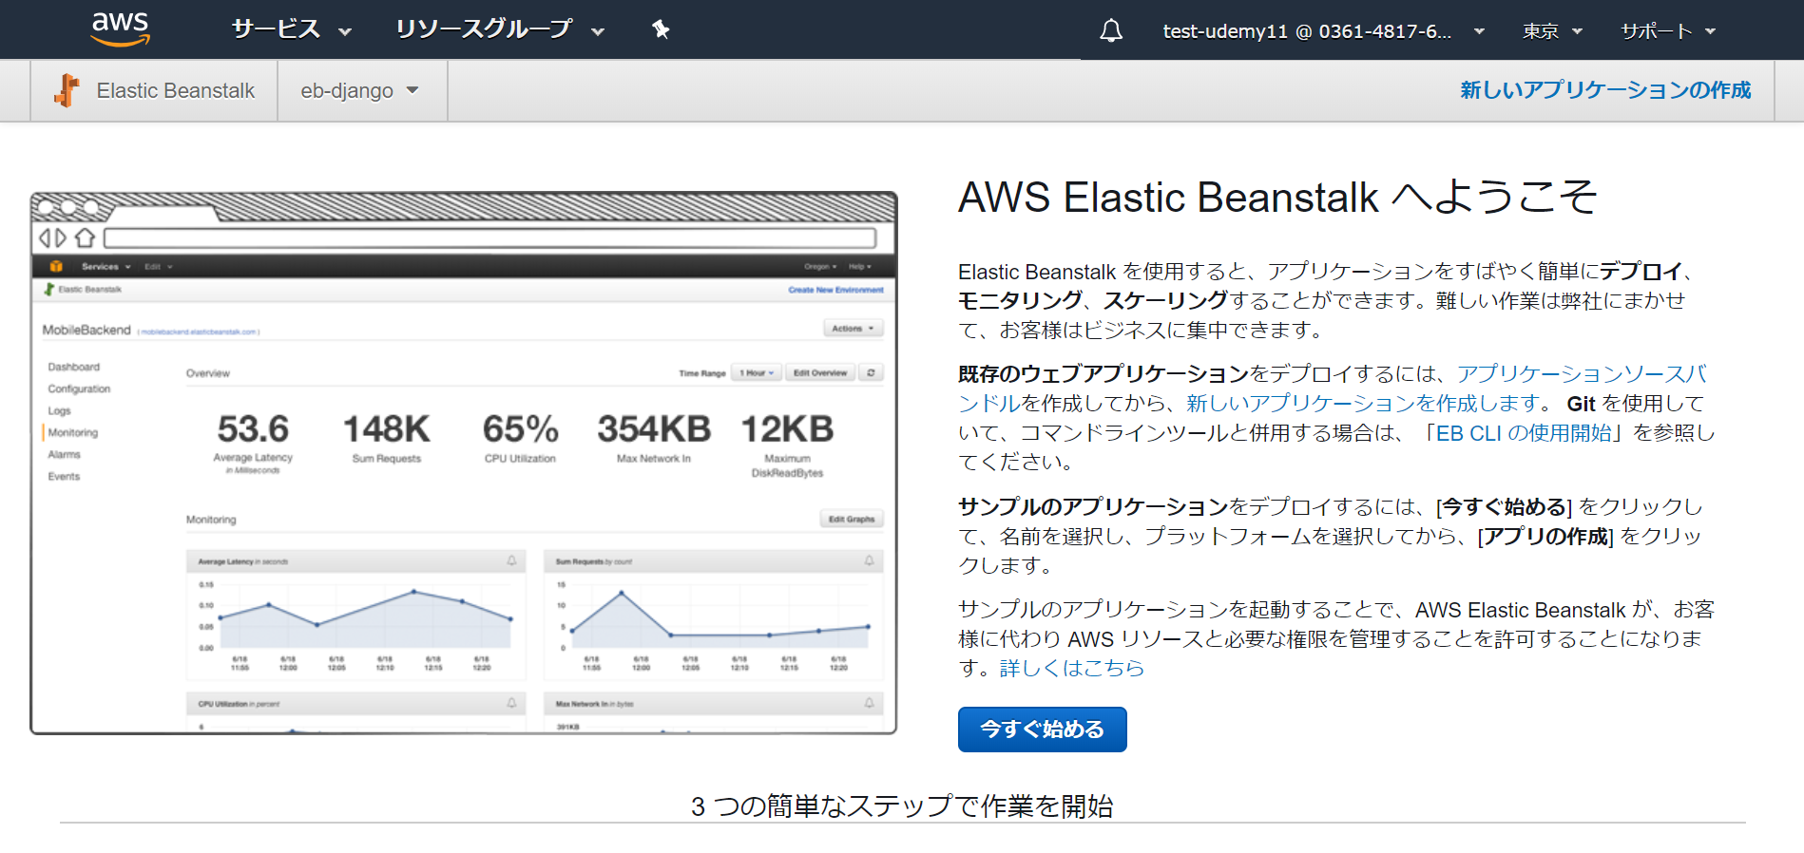Open the test-udemy11 account menu
1804x853 pixels.
point(1323,31)
